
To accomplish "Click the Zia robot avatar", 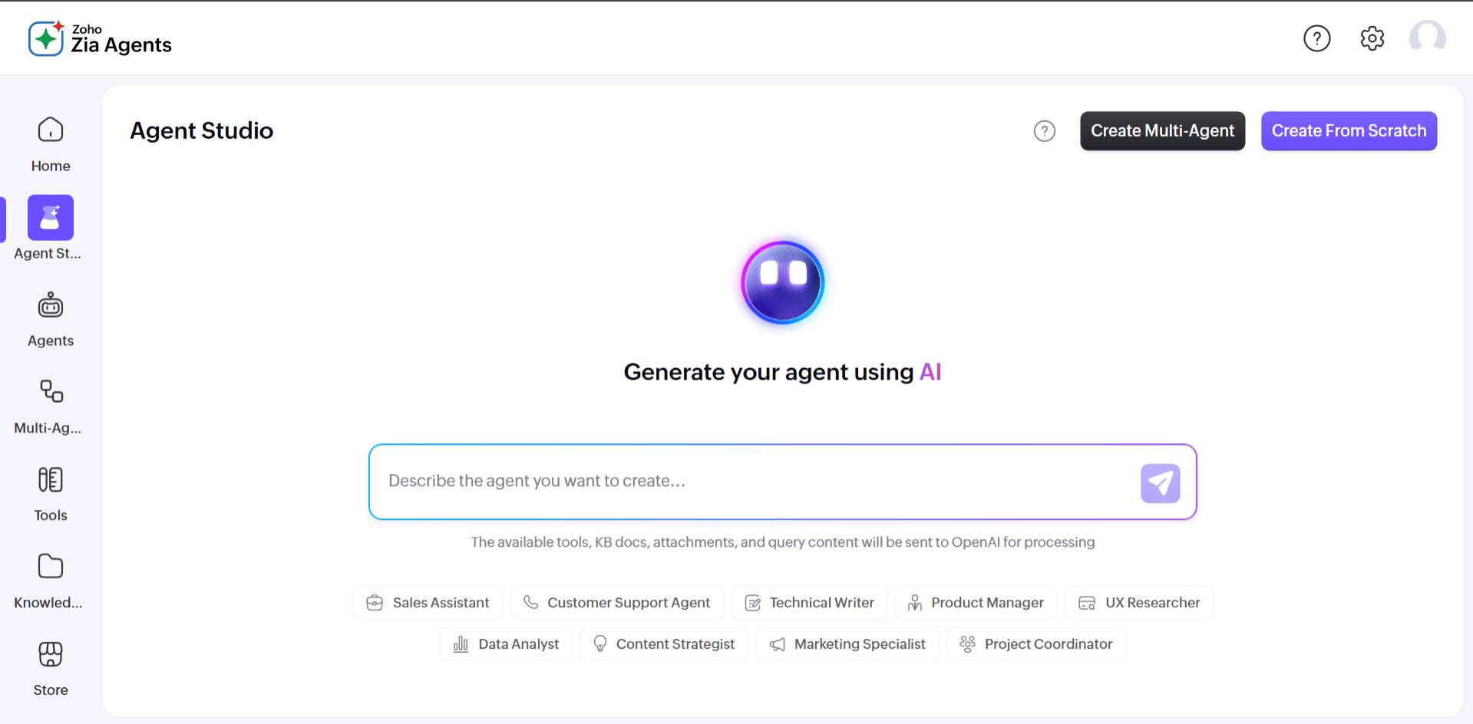I will tap(783, 282).
